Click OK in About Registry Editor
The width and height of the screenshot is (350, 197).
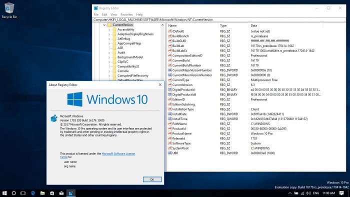152,179
